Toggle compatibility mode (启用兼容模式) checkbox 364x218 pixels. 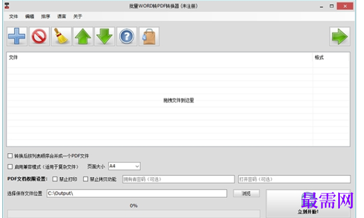(10, 166)
